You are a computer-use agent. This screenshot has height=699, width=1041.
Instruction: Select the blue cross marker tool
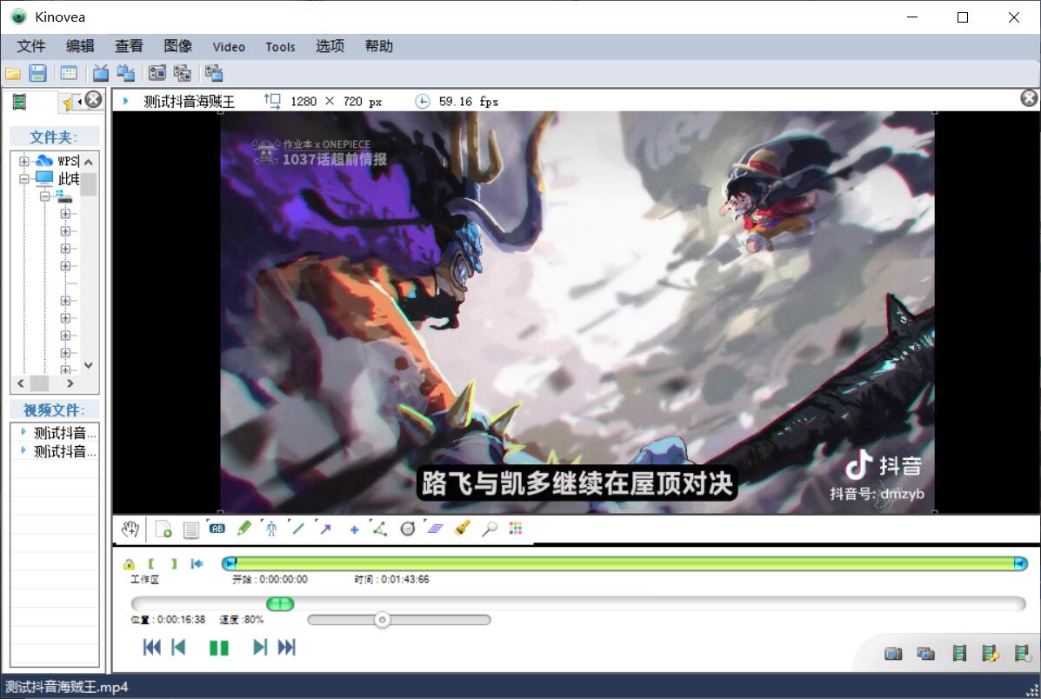click(354, 529)
